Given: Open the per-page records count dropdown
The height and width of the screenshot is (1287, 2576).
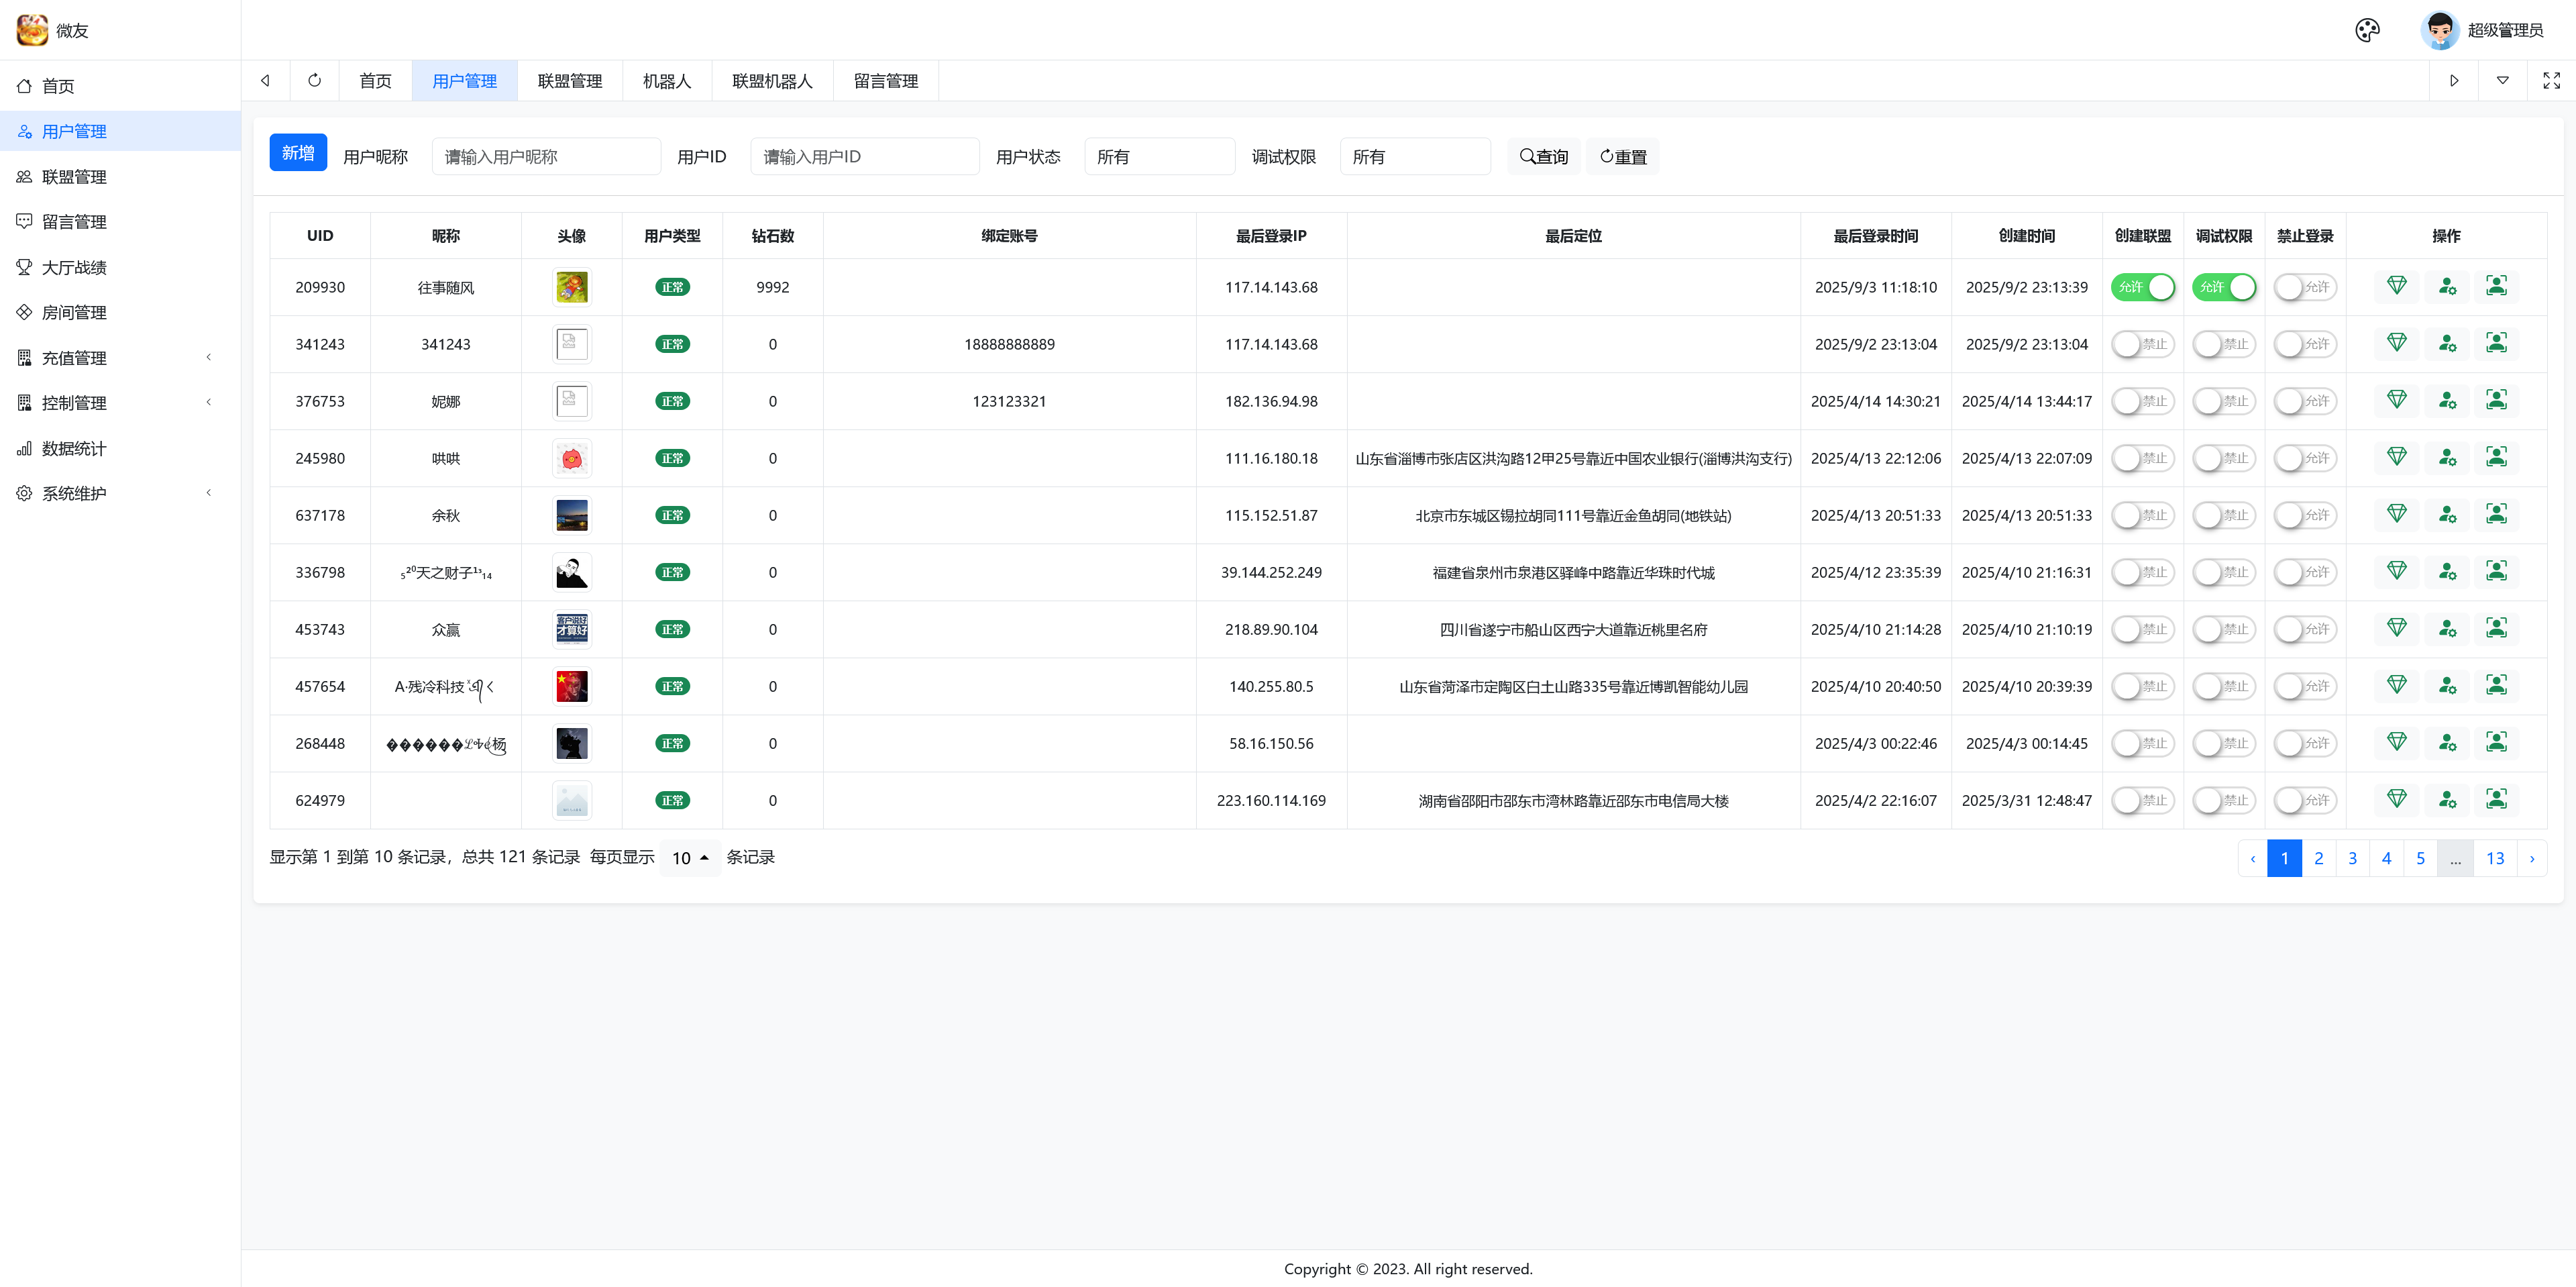Looking at the screenshot, I should 690,858.
